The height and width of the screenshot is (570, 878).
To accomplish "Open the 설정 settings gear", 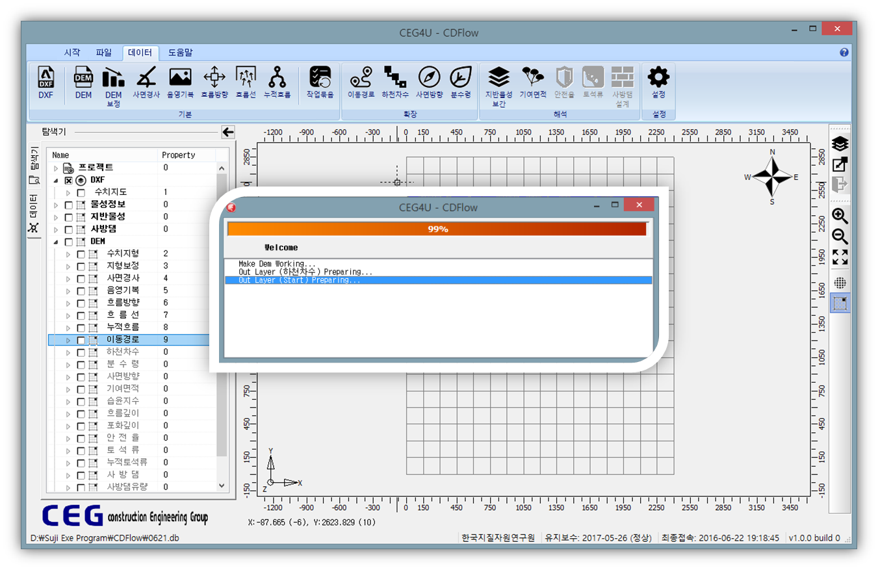I will (x=658, y=83).
